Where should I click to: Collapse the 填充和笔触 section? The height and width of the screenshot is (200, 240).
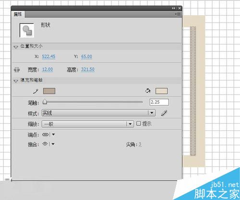[16, 81]
